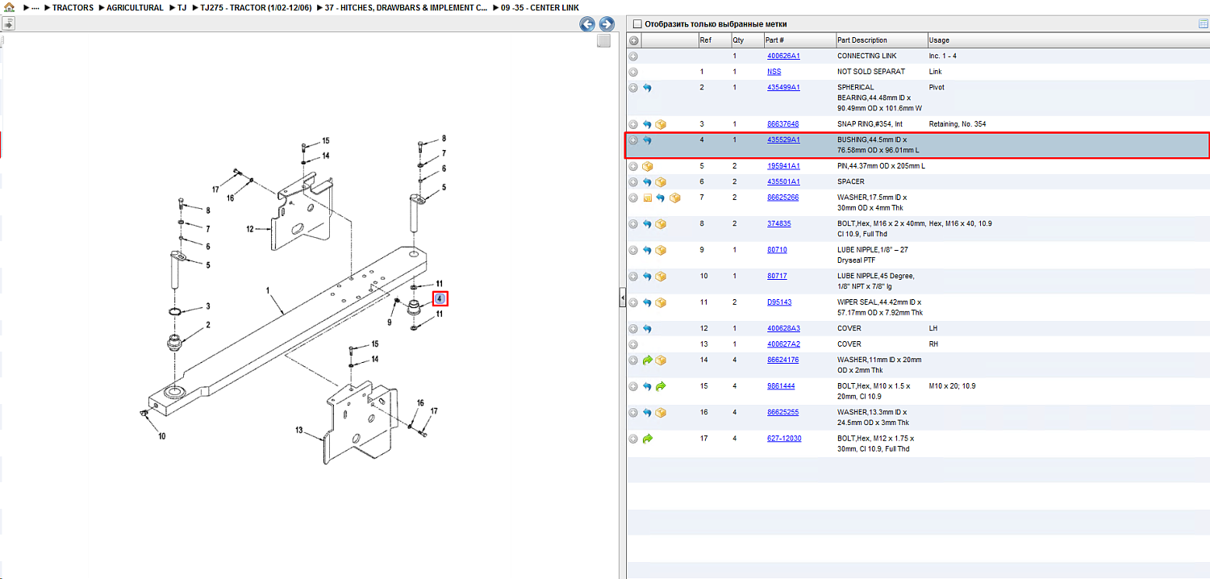This screenshot has width=1210, height=579.
Task: Click 'M10 x 20; 10.9' usage text
Action: point(953,386)
